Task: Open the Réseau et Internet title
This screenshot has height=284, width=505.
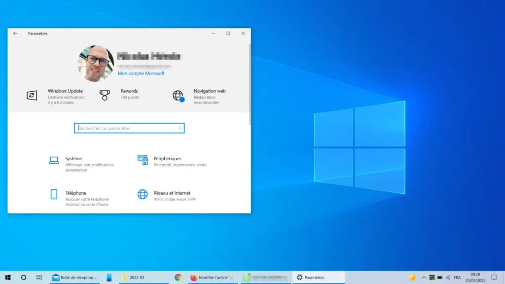Action: pyautogui.click(x=172, y=193)
